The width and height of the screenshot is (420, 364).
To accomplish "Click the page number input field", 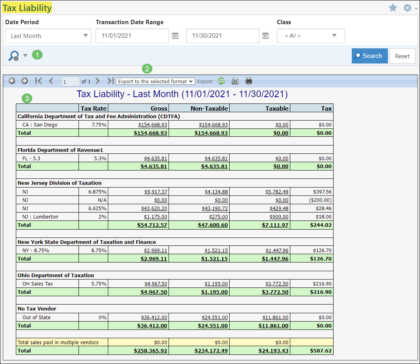I will point(70,81).
